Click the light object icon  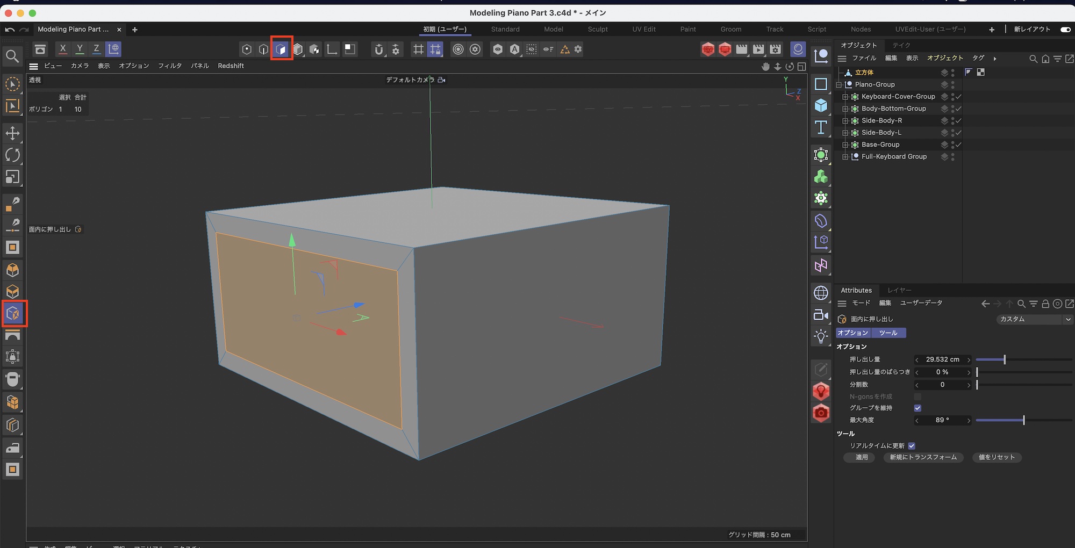coord(821,337)
